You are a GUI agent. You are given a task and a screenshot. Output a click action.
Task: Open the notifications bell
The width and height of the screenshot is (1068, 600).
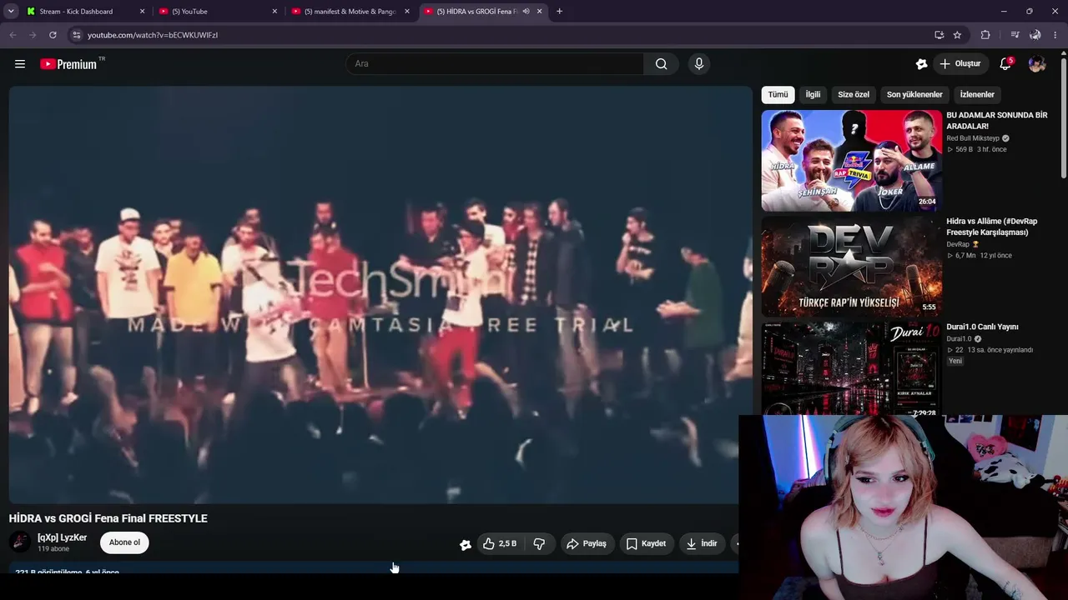coord(1005,64)
